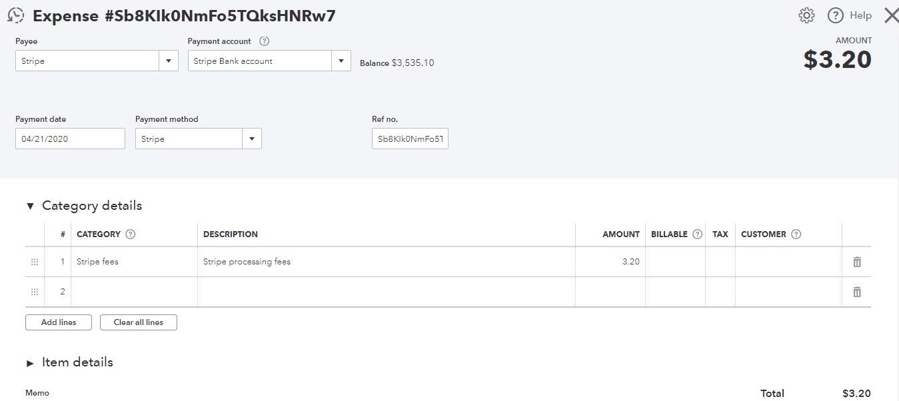Click the Balance $3,535.10 text
The image size is (899, 401).
pyautogui.click(x=397, y=63)
